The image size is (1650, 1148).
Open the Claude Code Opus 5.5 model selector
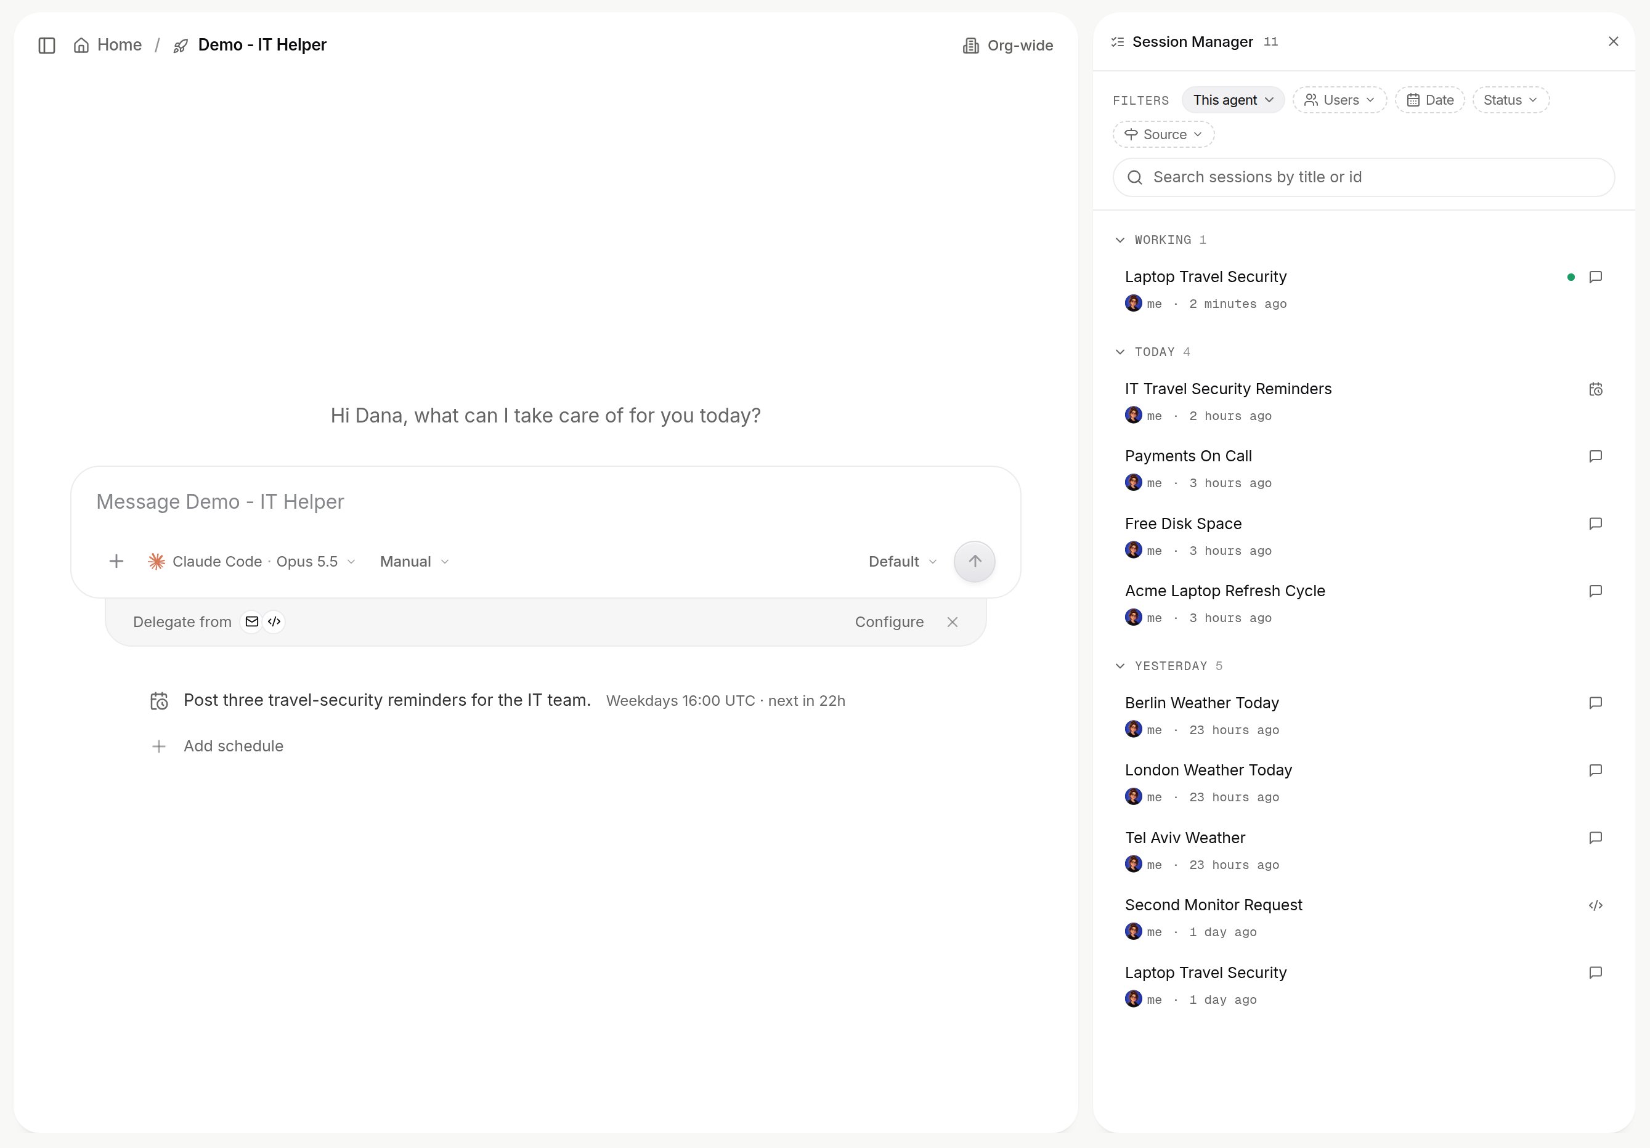tap(251, 562)
